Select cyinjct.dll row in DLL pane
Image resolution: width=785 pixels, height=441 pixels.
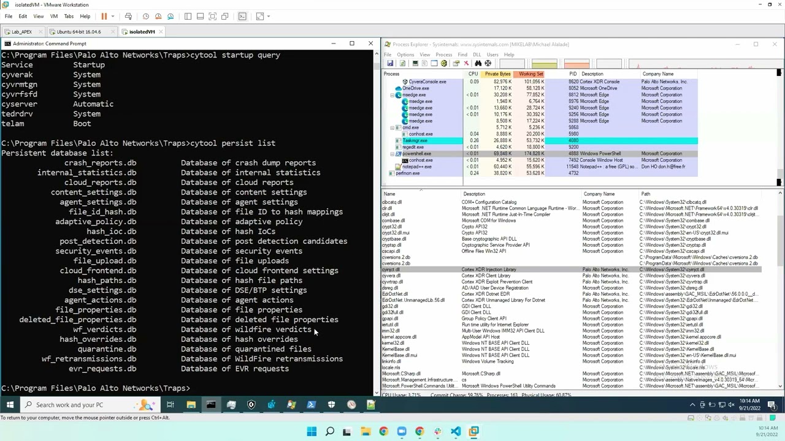(x=571, y=269)
